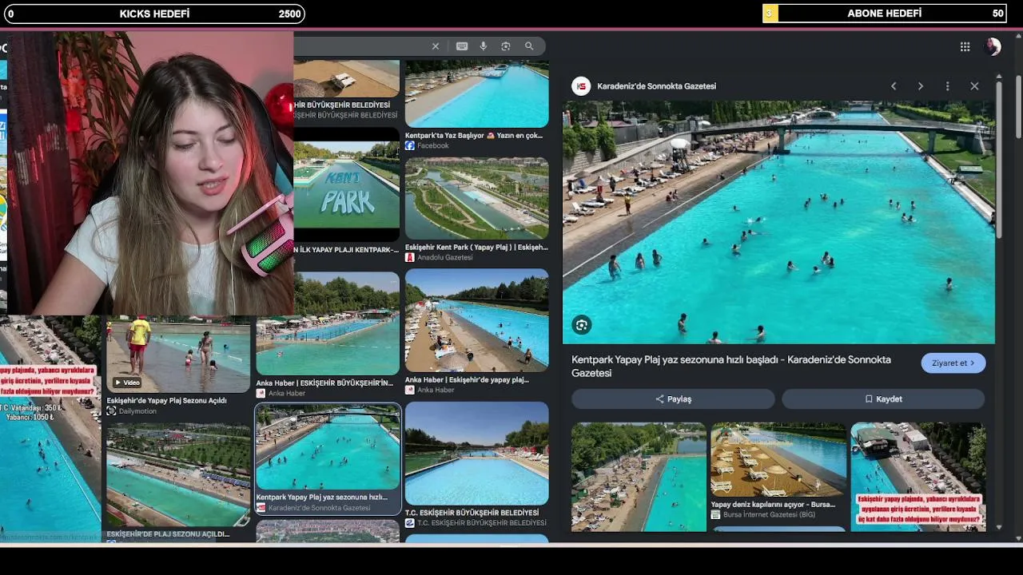This screenshot has width=1023, height=575.
Task: Open the large Kentpark pool preview image
Action: pyautogui.click(x=778, y=222)
